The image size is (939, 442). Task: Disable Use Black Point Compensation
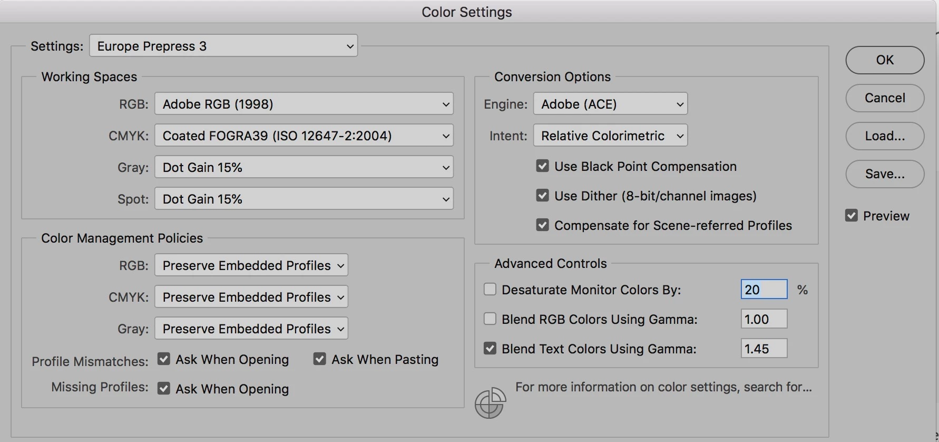542,166
